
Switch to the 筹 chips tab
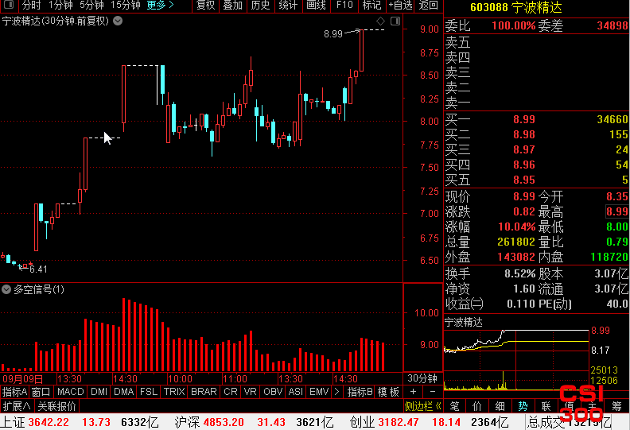coord(616,406)
